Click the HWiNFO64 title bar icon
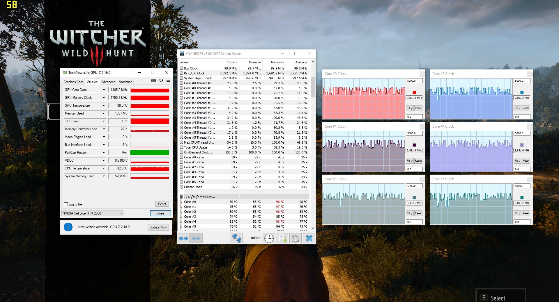559x302 pixels. click(x=182, y=54)
